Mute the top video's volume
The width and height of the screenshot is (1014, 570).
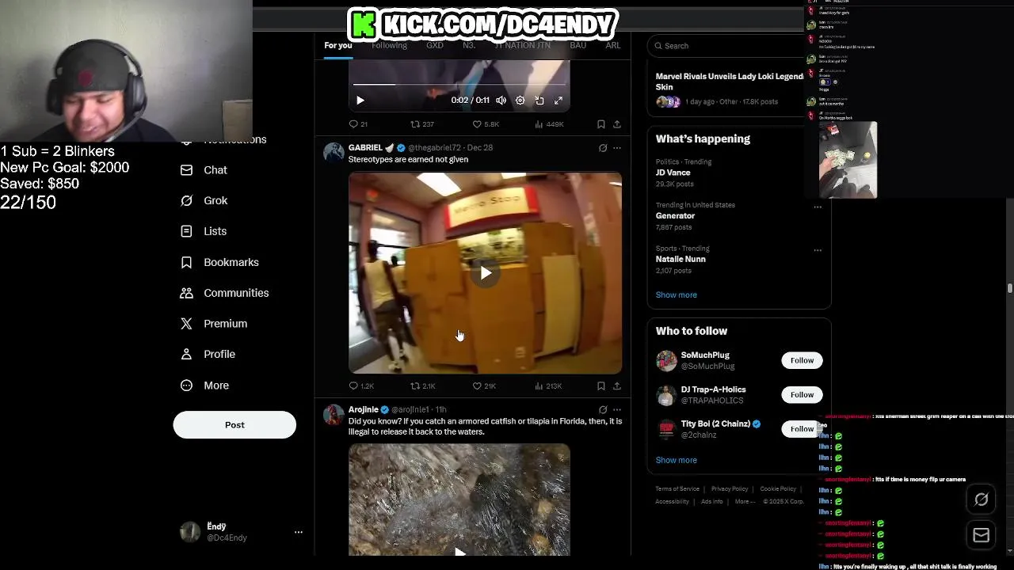501,101
